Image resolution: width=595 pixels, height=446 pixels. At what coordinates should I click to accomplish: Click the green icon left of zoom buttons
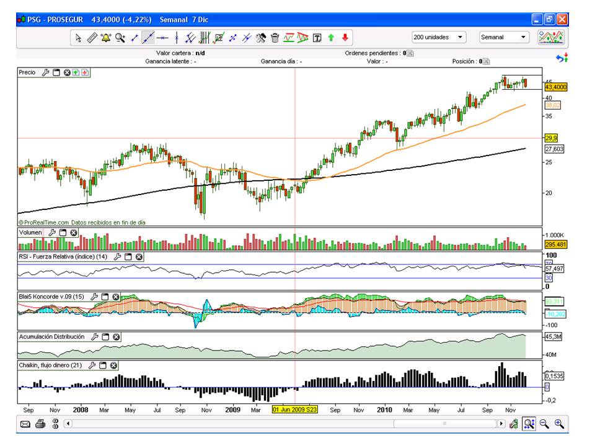514,424
